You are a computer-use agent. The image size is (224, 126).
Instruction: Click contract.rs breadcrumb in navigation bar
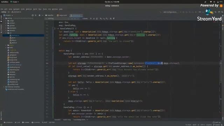(x=16, y=12)
